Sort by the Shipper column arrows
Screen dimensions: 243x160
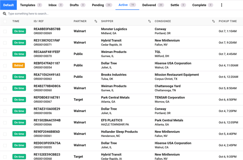coord(150,21)
